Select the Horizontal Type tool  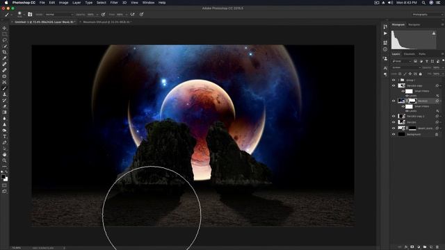4,136
